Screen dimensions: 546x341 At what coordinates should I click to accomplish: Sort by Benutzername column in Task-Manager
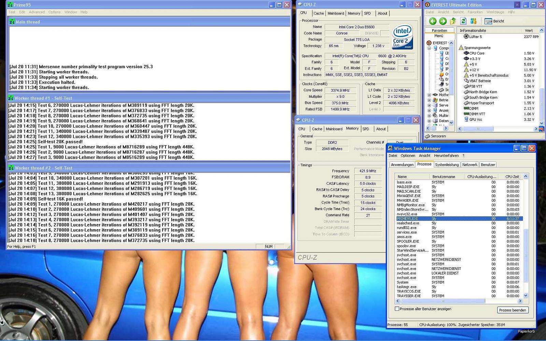[447, 177]
